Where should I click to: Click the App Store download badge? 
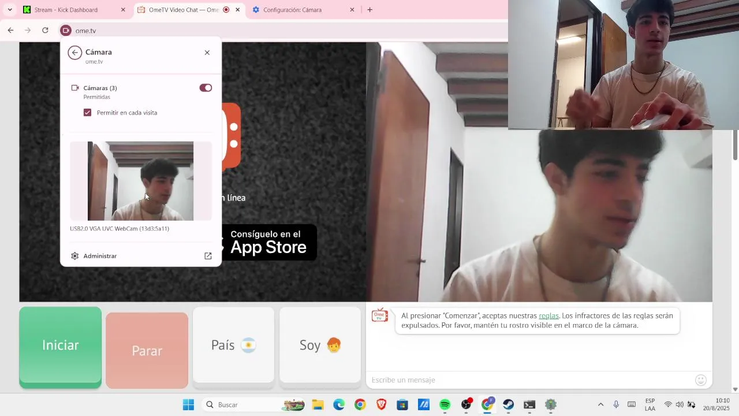click(269, 242)
